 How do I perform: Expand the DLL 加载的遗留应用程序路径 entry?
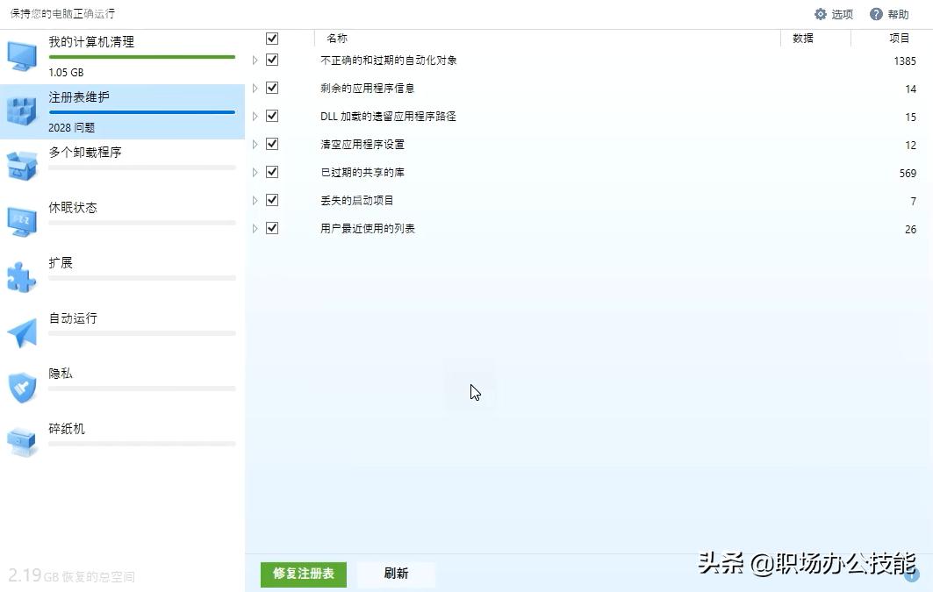[255, 116]
